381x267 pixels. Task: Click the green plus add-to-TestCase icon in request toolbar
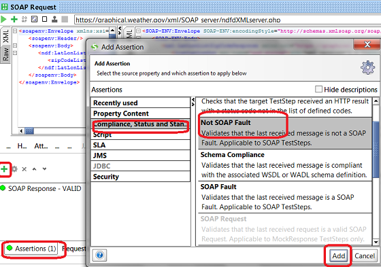(14, 19)
